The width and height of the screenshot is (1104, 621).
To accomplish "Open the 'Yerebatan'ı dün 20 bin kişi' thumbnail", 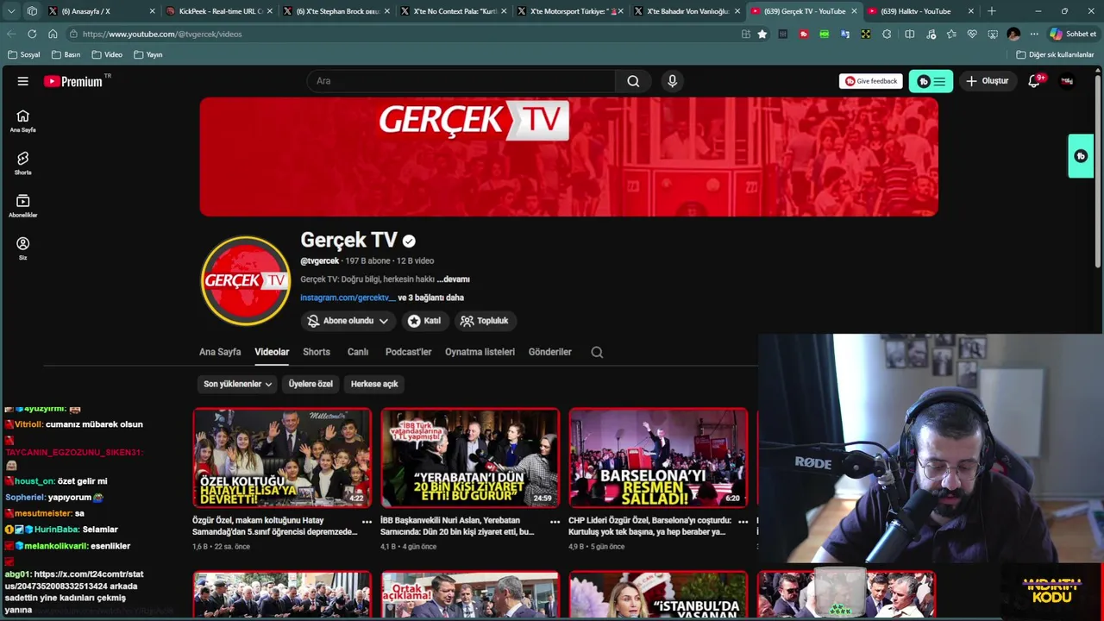I will [x=470, y=457].
